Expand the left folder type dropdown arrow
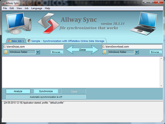 [38, 52]
